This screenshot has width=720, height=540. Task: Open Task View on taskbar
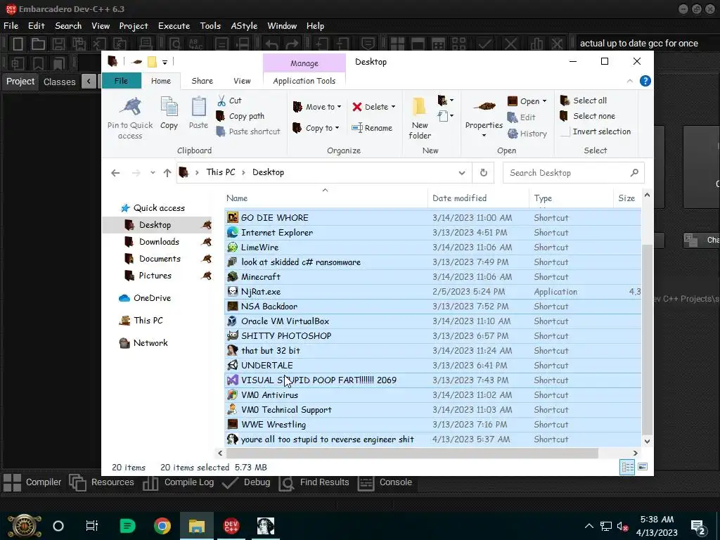[92, 526]
